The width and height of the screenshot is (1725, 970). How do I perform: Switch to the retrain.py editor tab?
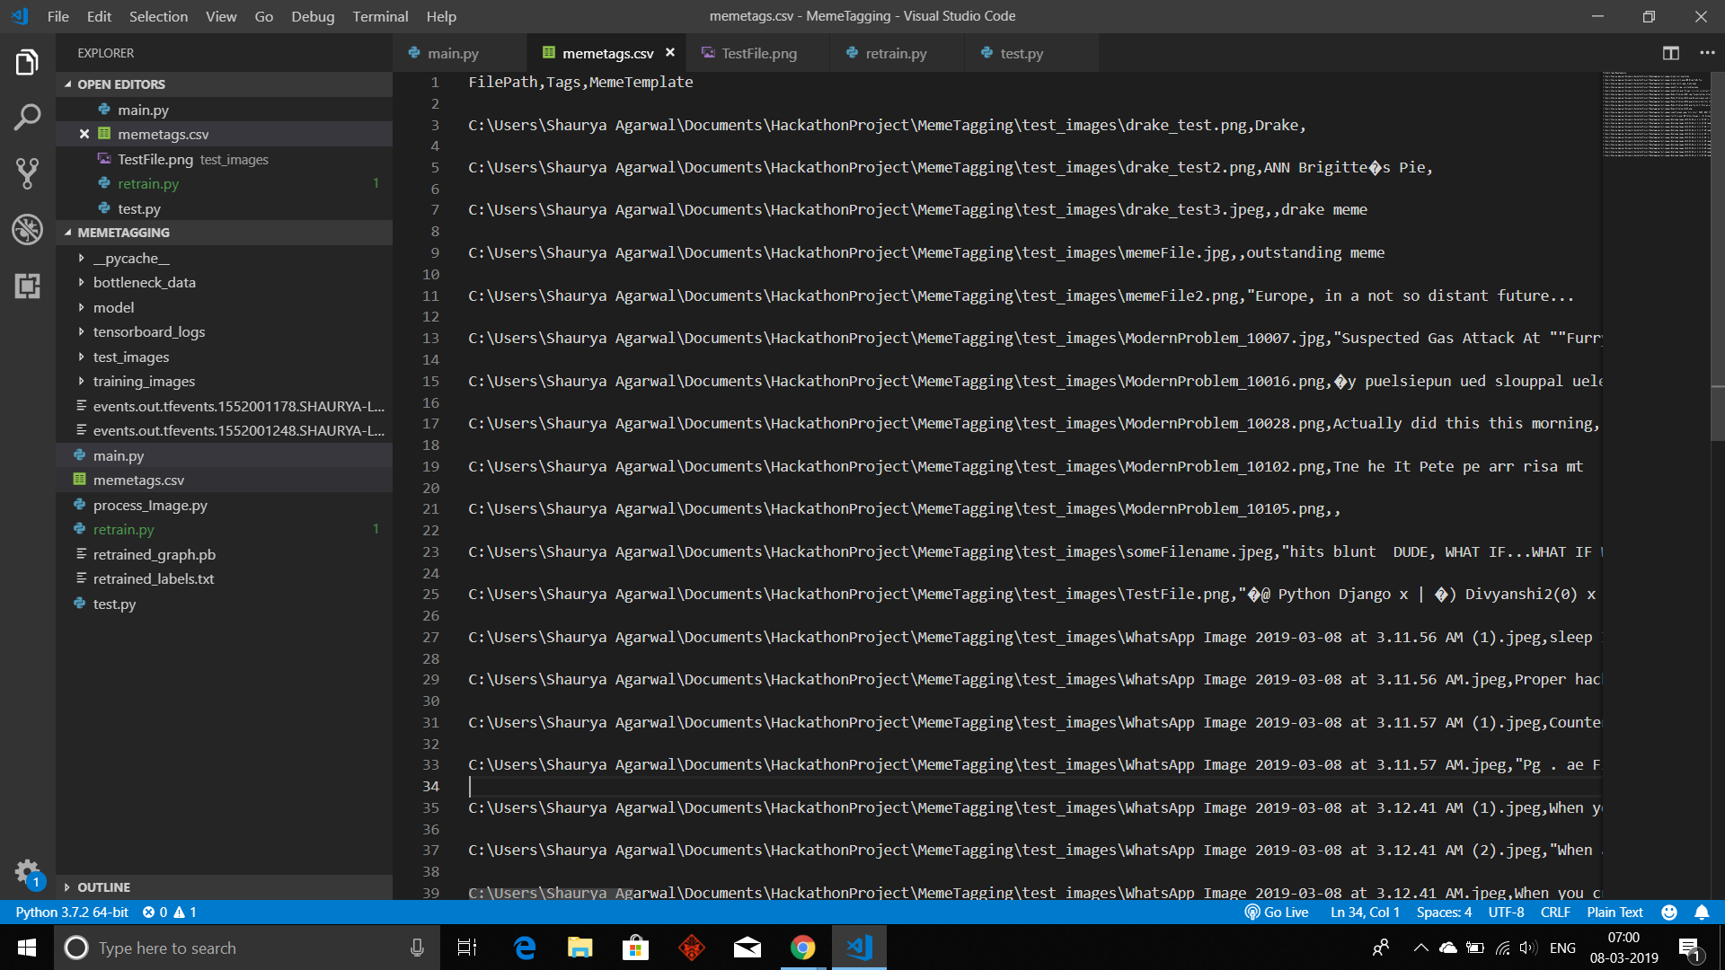point(896,53)
